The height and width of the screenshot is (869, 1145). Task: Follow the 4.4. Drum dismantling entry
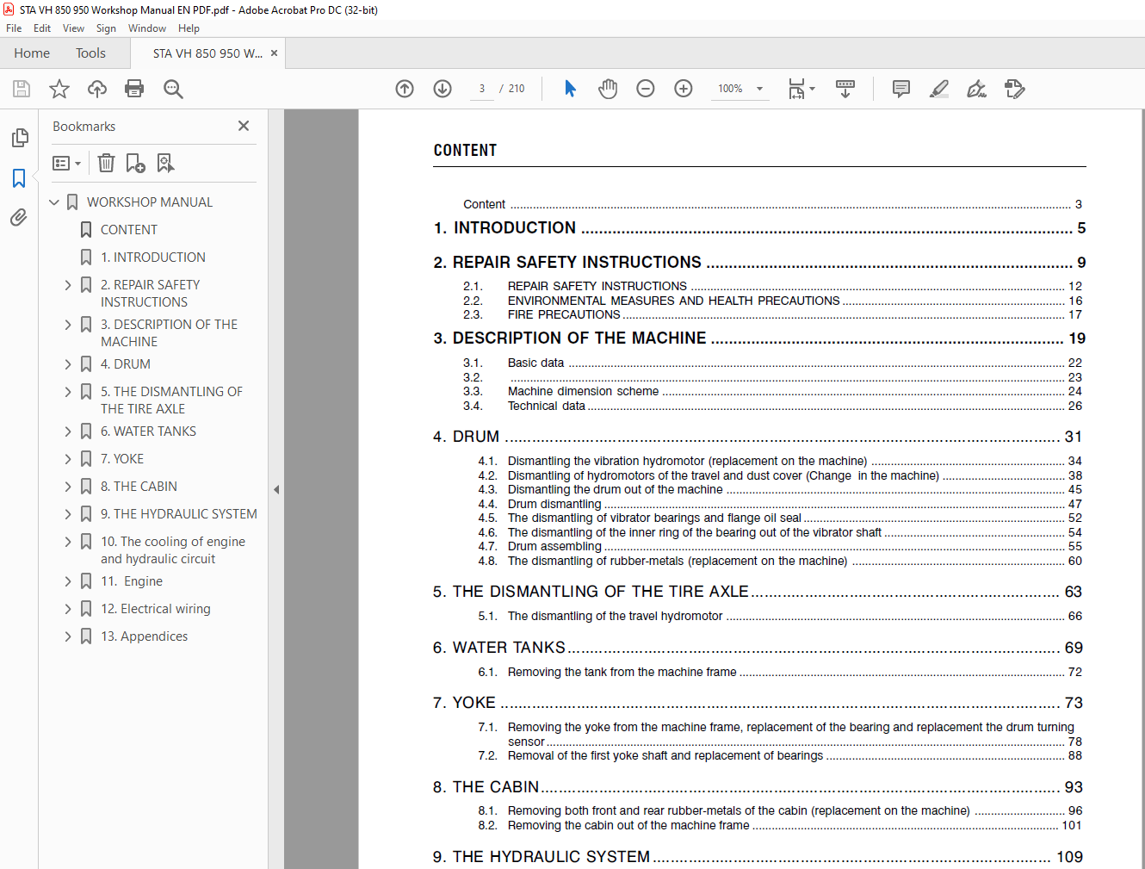tap(780, 504)
